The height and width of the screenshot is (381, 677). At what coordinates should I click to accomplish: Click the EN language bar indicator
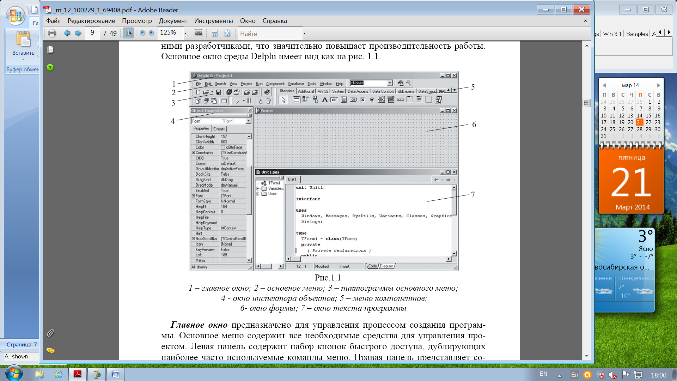click(543, 374)
